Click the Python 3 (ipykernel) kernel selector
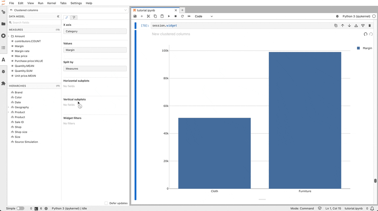Image resolution: width=378 pixels, height=211 pixels. click(x=357, y=16)
